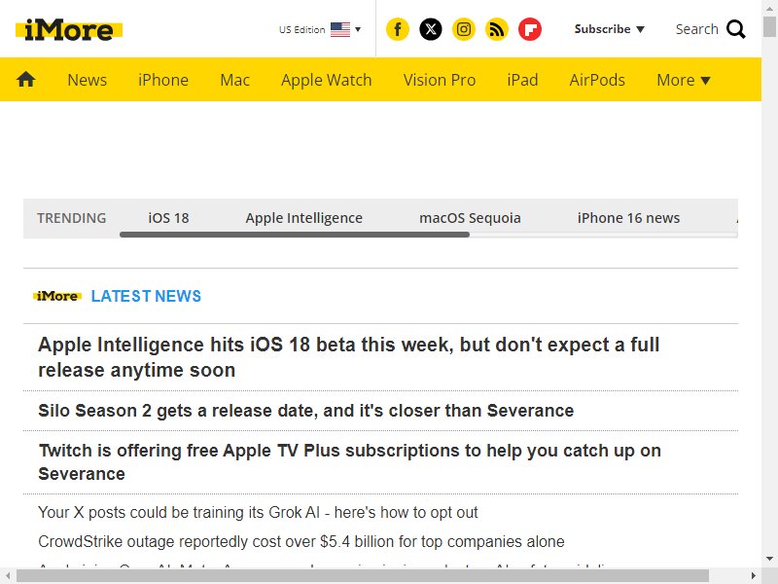Open the RSS feed icon
778x584 pixels.
[497, 29]
